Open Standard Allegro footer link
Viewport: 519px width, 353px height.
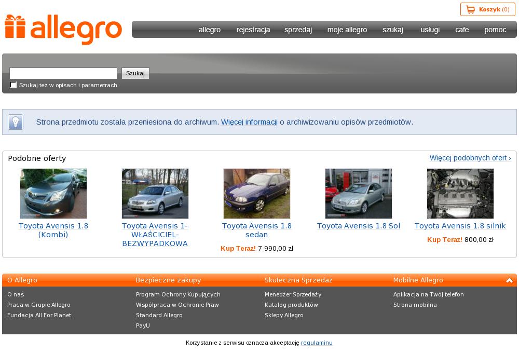point(159,315)
